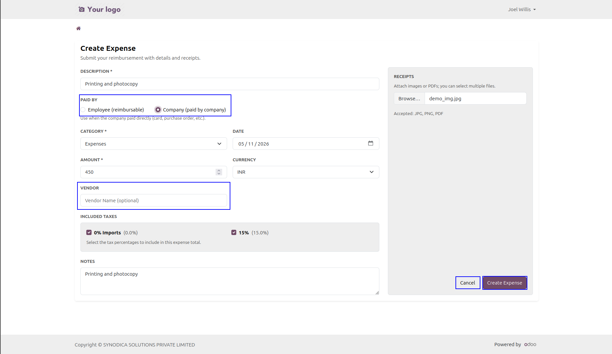Open the Currency dropdown showing INR
This screenshot has height=354, width=612.
(306, 172)
